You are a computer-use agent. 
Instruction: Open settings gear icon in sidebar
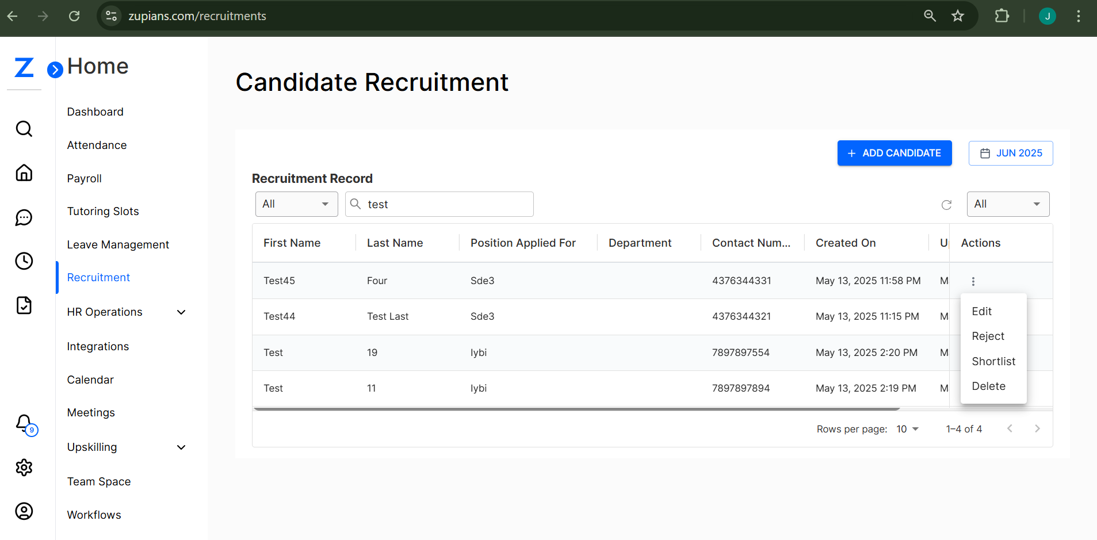[24, 468]
